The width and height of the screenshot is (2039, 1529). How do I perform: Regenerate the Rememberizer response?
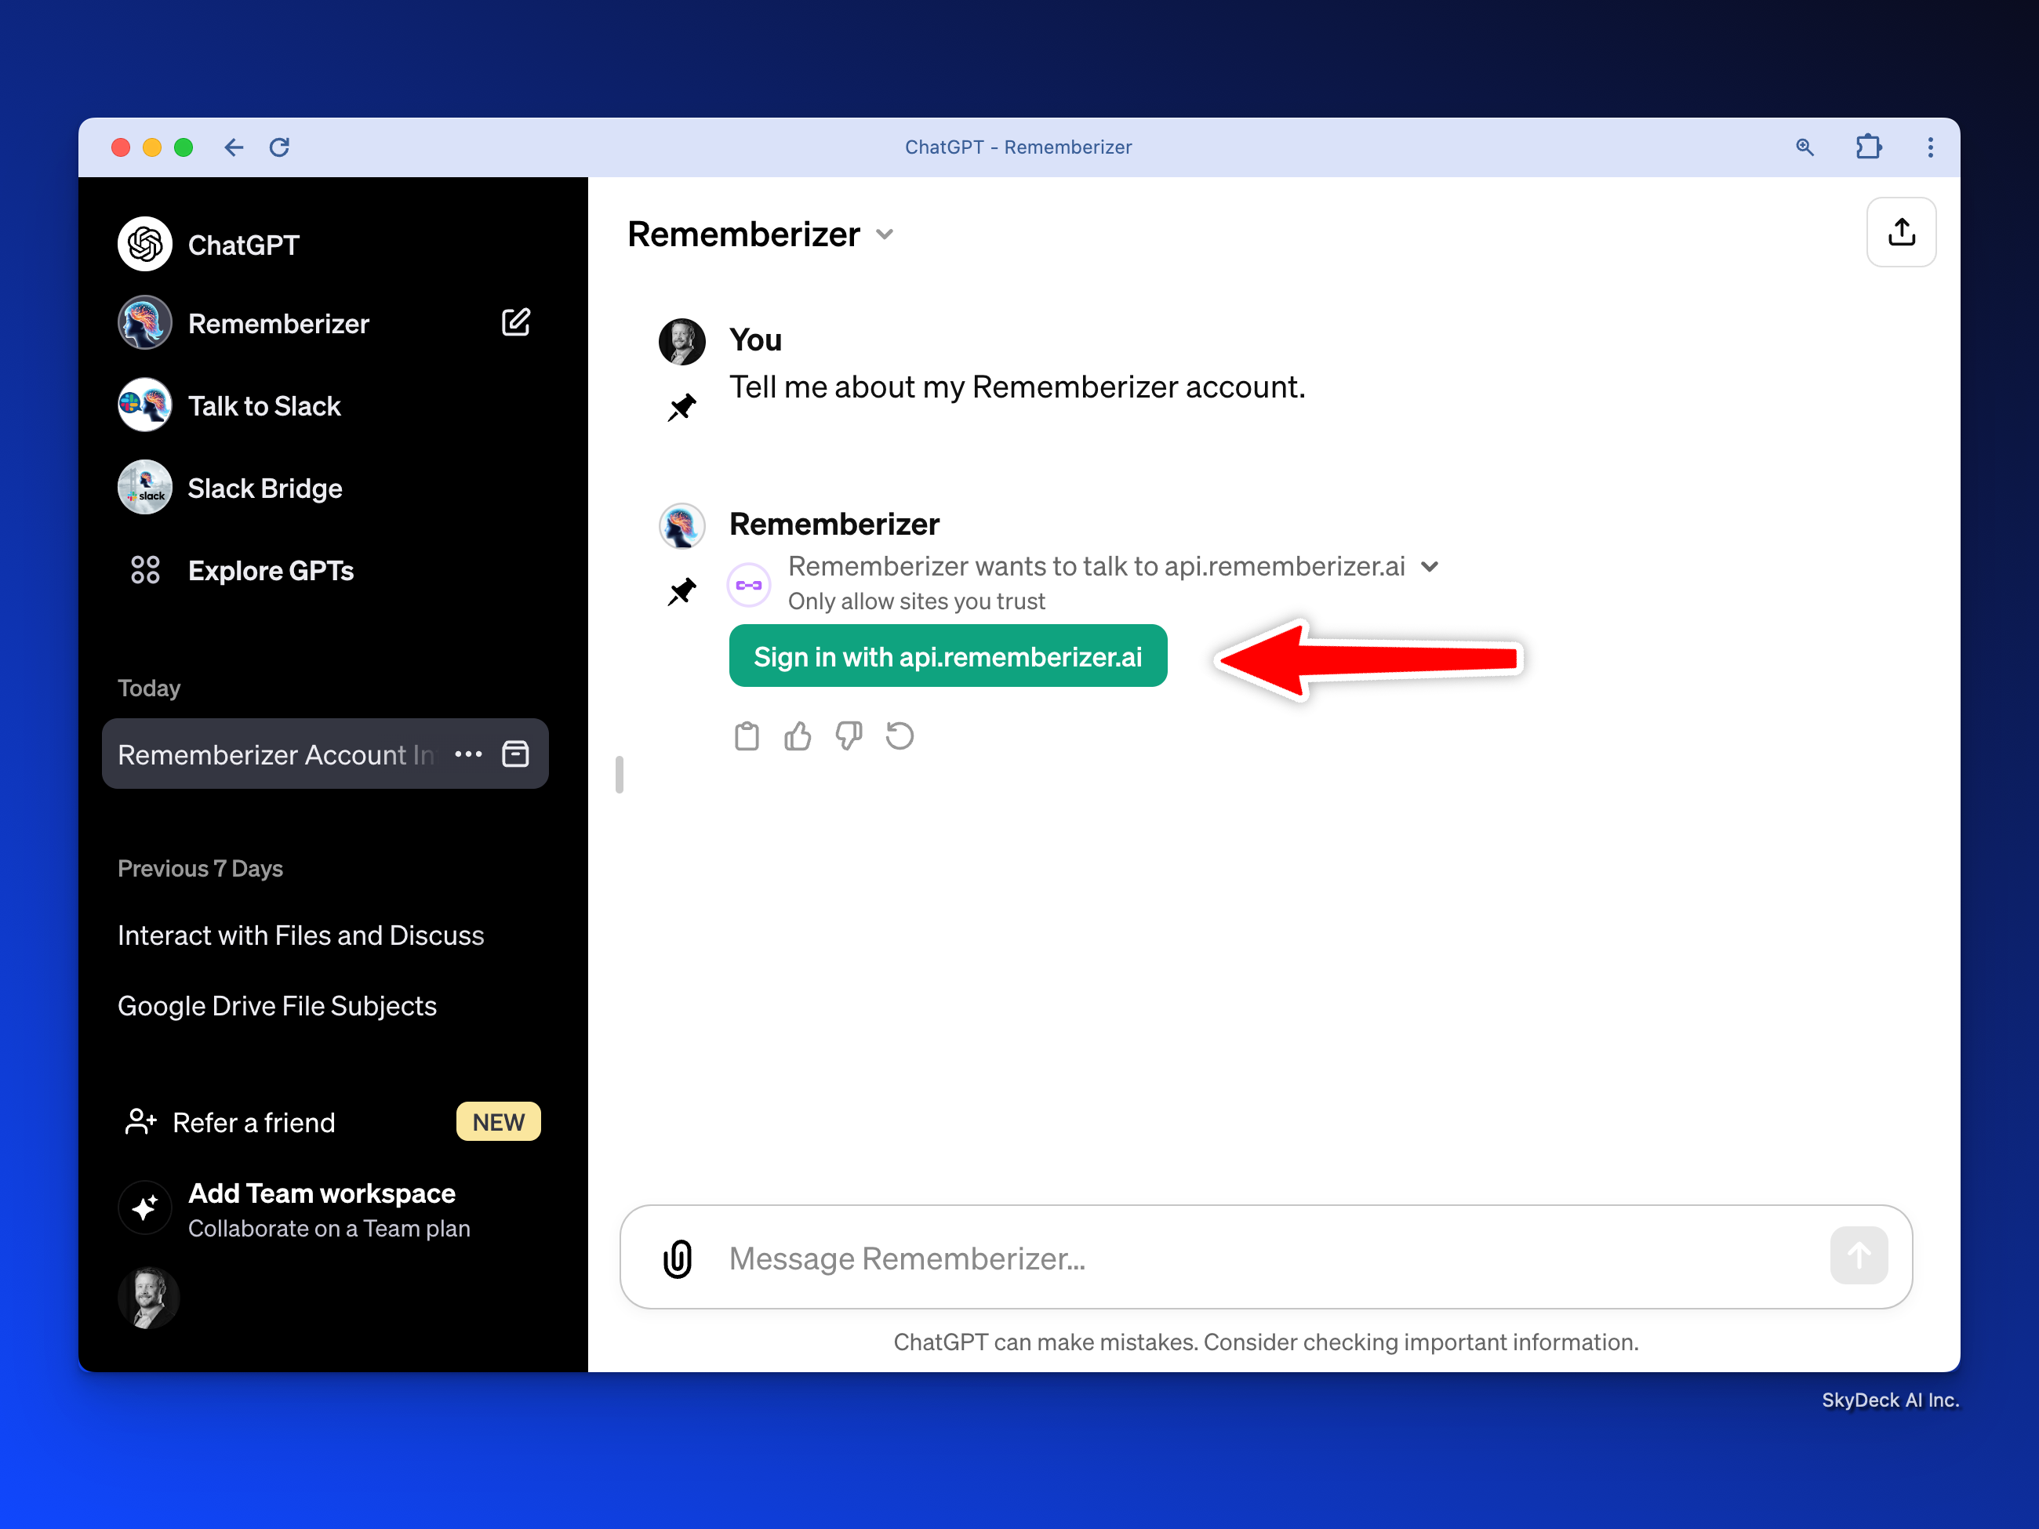pos(900,736)
